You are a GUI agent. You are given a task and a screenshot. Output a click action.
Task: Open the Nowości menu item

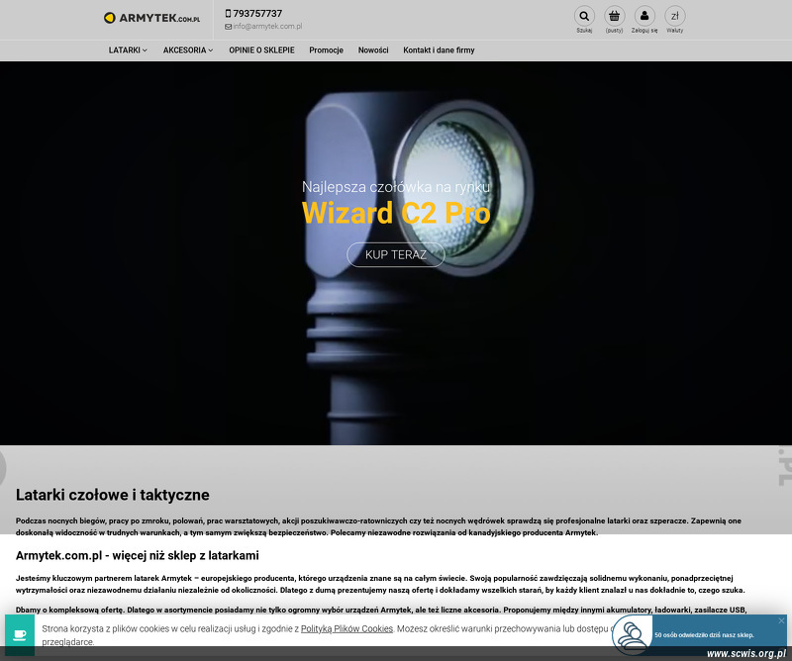pos(373,50)
